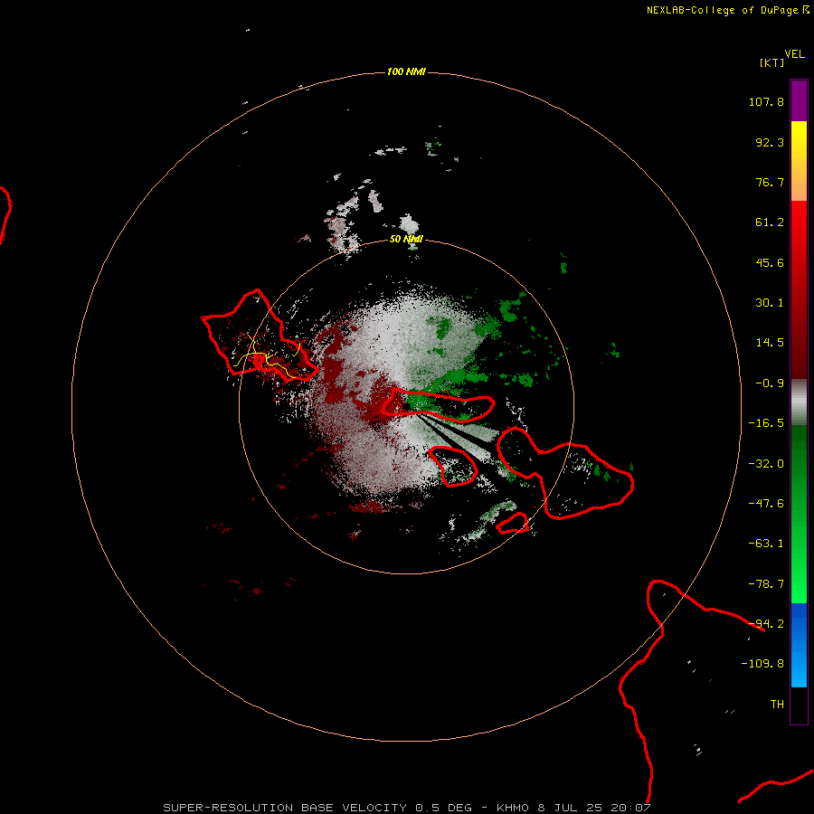Click the -94.2 velocity scale value

tap(766, 624)
